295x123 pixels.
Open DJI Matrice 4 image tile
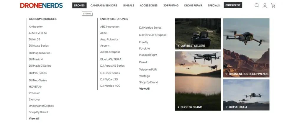coord(246,95)
